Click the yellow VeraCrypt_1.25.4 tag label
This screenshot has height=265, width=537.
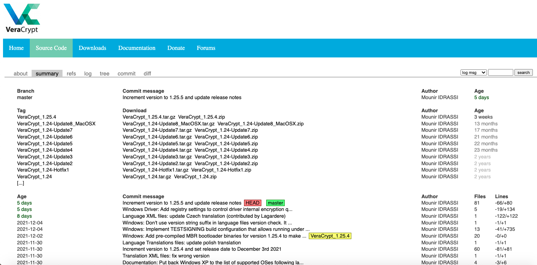[330, 236]
